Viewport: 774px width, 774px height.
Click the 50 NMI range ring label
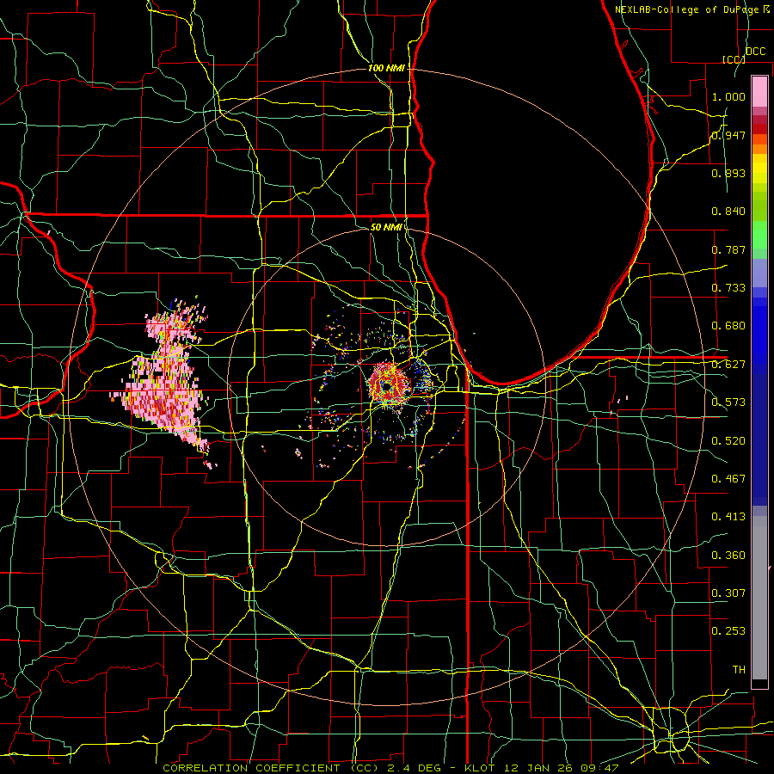click(386, 228)
